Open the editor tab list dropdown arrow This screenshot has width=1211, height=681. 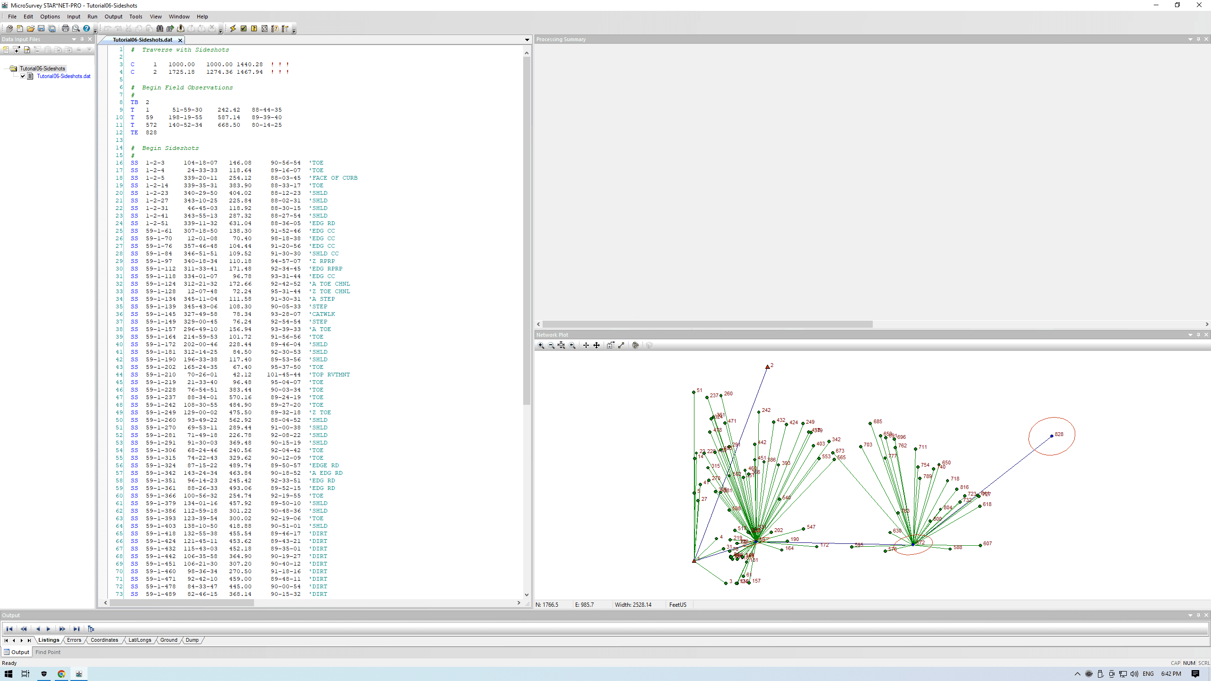[x=527, y=40]
